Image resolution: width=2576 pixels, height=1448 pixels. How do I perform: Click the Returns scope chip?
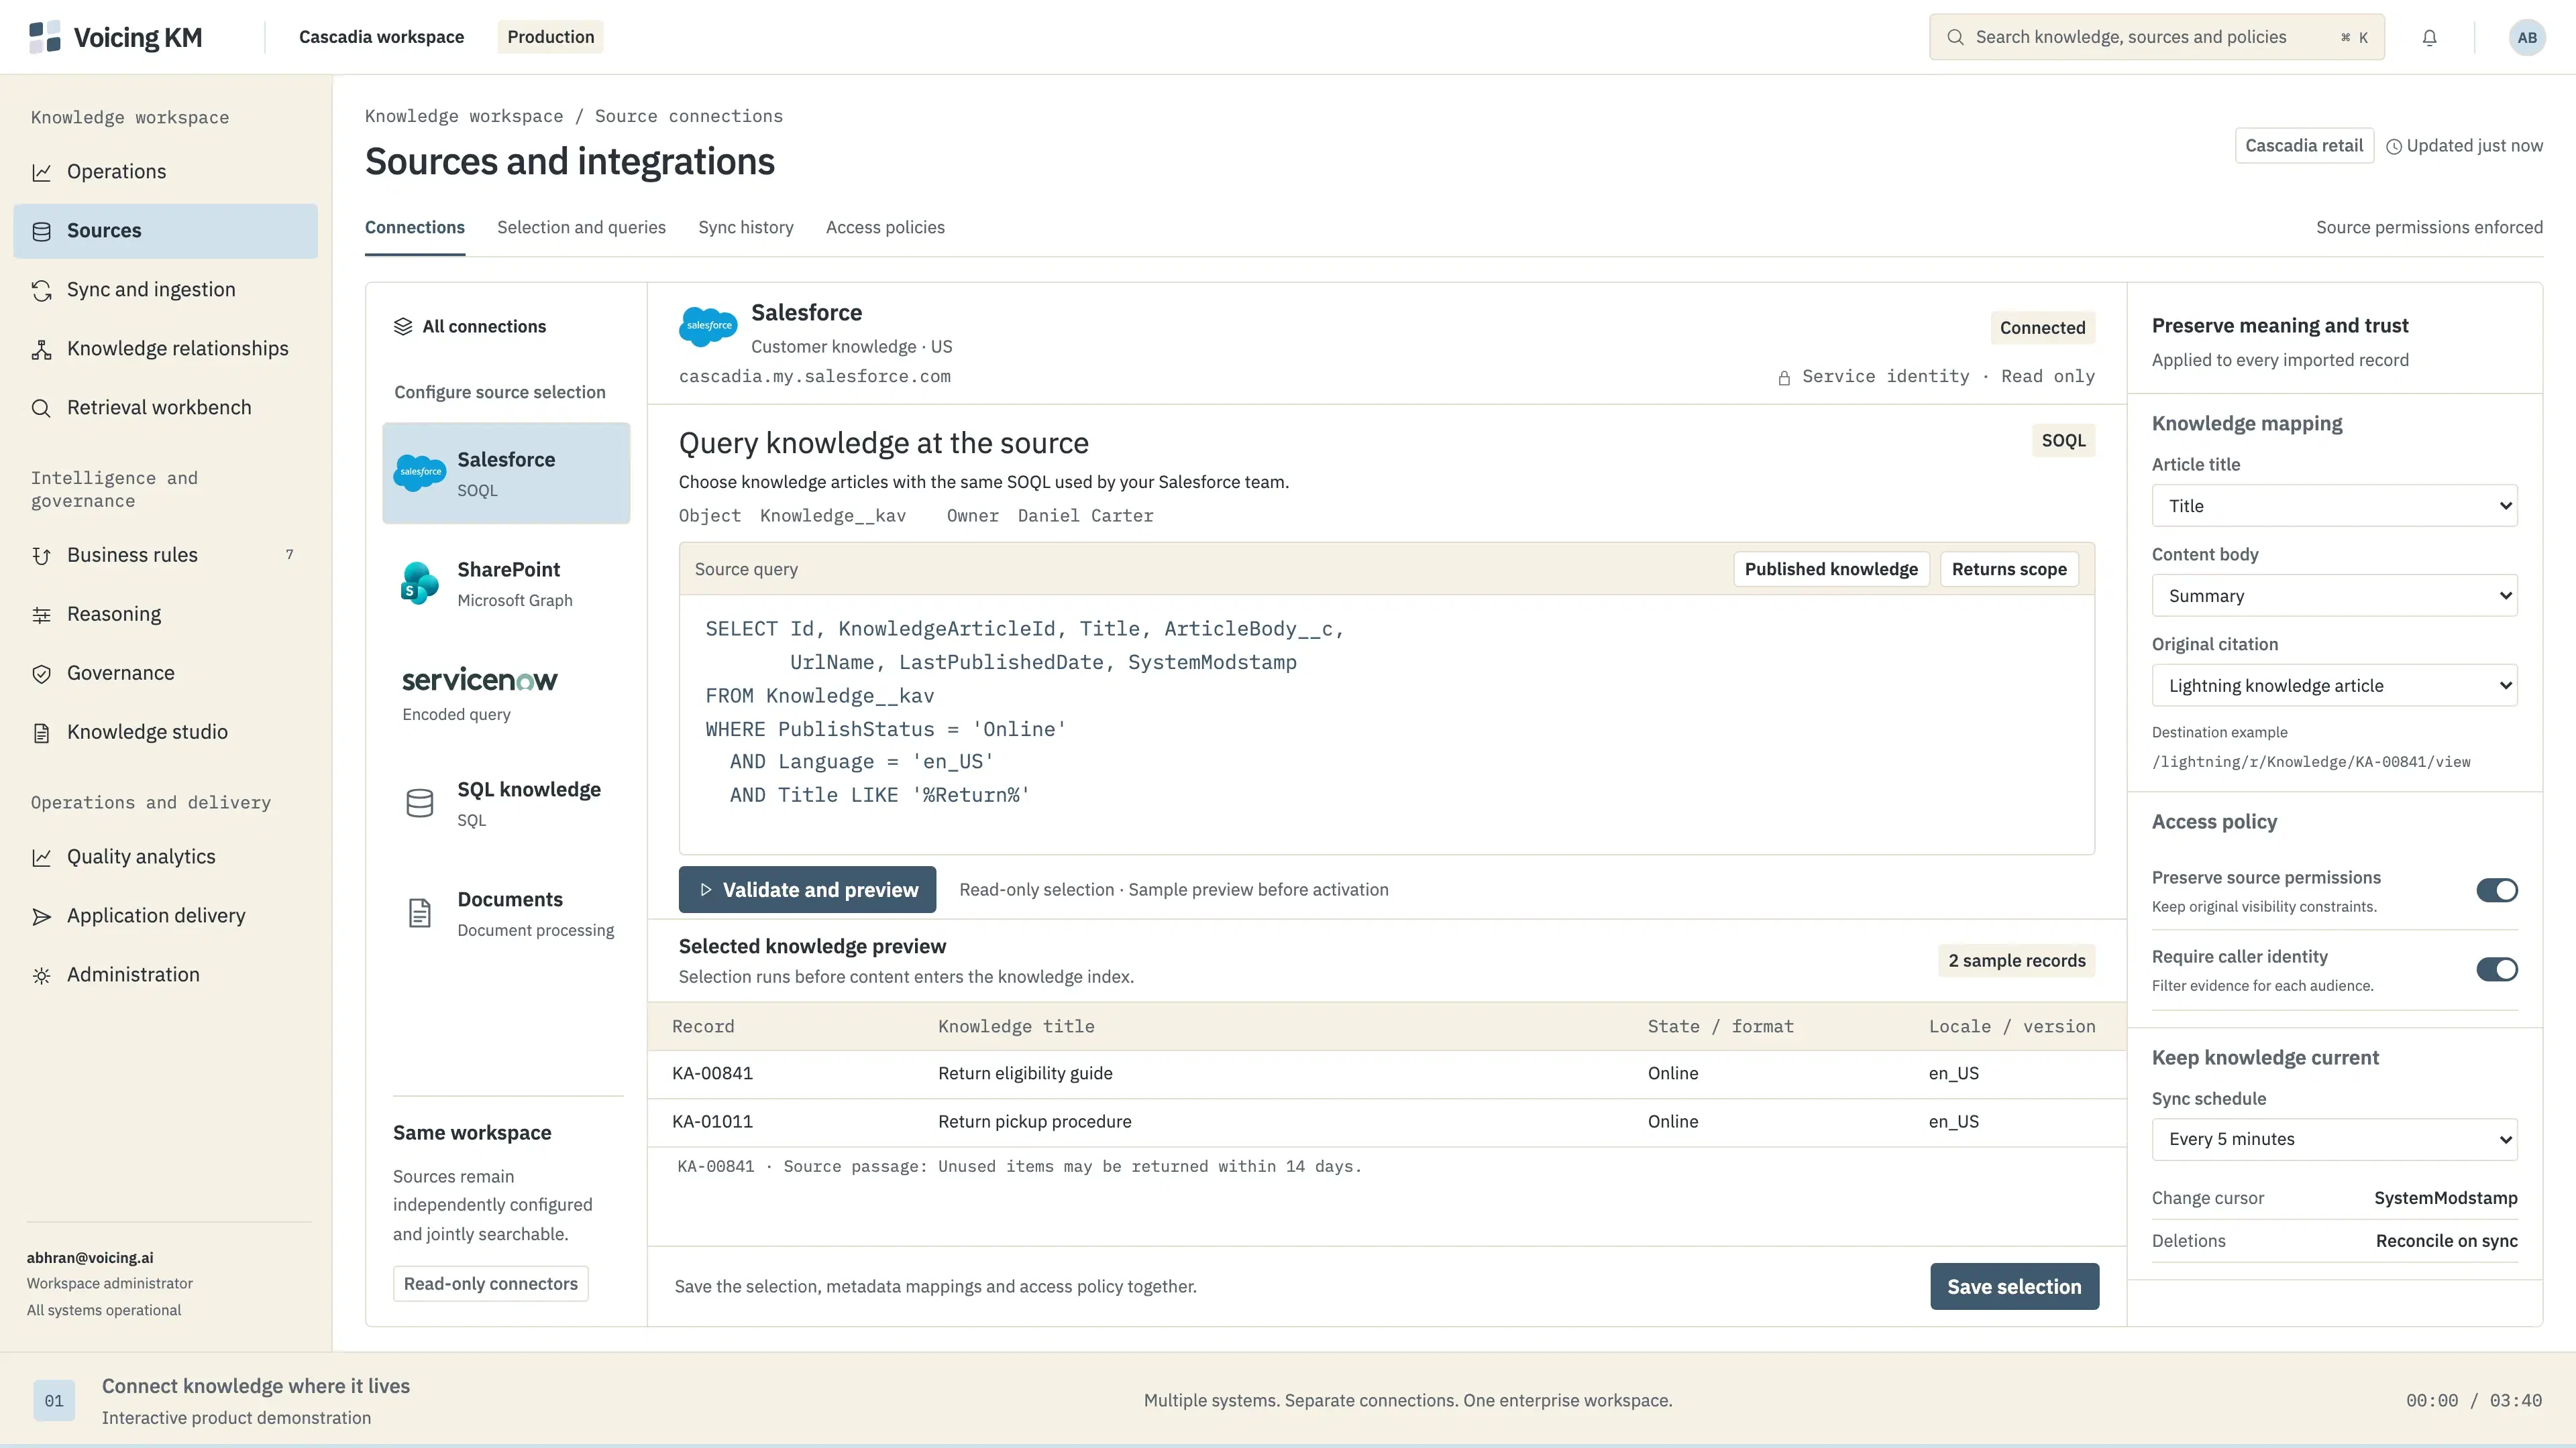[x=2009, y=570]
